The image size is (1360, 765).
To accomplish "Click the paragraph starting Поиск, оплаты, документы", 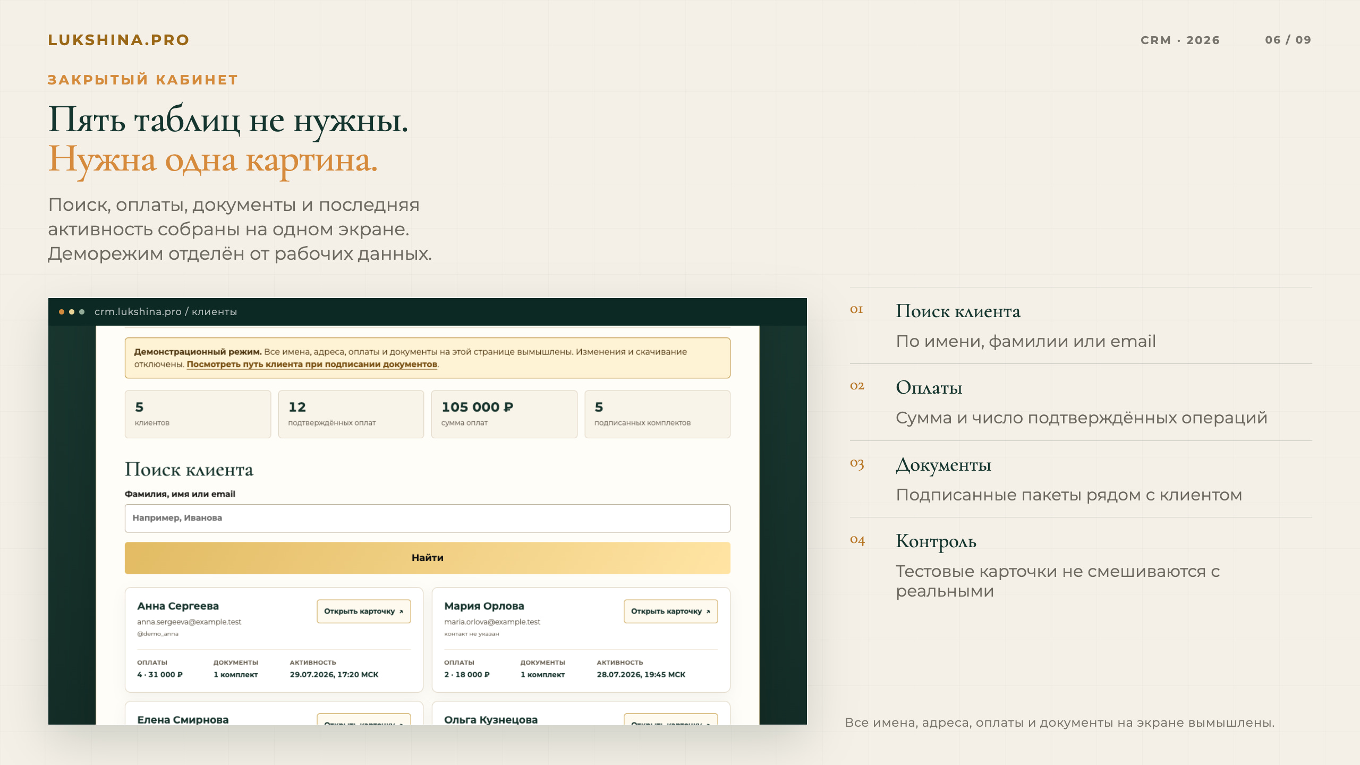I will pyautogui.click(x=240, y=229).
